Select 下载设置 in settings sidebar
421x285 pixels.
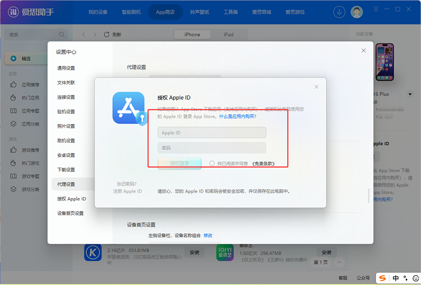[66, 170]
